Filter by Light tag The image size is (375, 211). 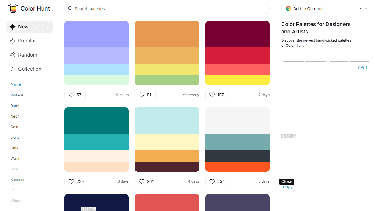tap(15, 137)
